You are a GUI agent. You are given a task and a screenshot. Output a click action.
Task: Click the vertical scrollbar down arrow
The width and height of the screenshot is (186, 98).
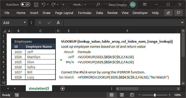(x=183, y=84)
